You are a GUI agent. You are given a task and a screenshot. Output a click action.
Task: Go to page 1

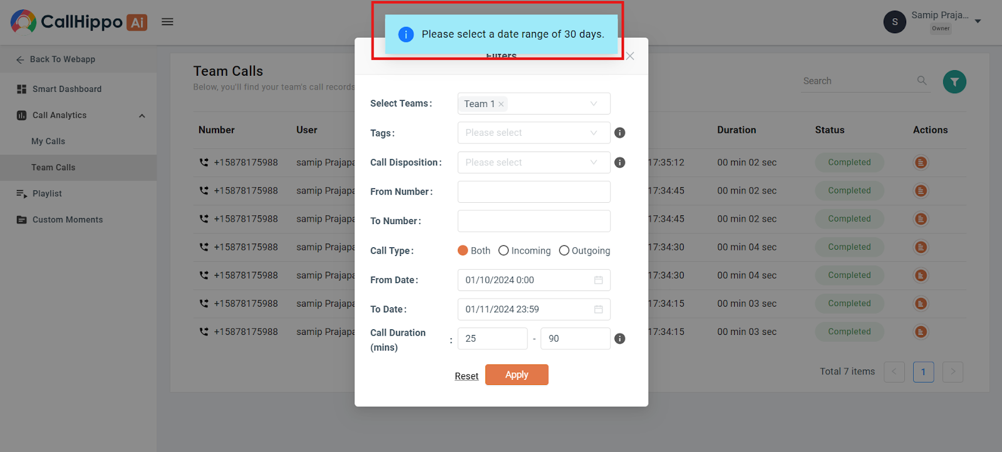[923, 372]
